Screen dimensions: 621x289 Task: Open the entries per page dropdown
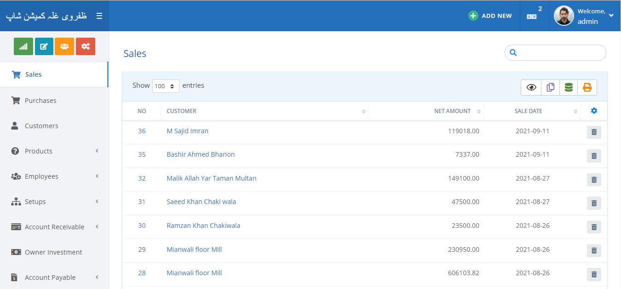166,86
